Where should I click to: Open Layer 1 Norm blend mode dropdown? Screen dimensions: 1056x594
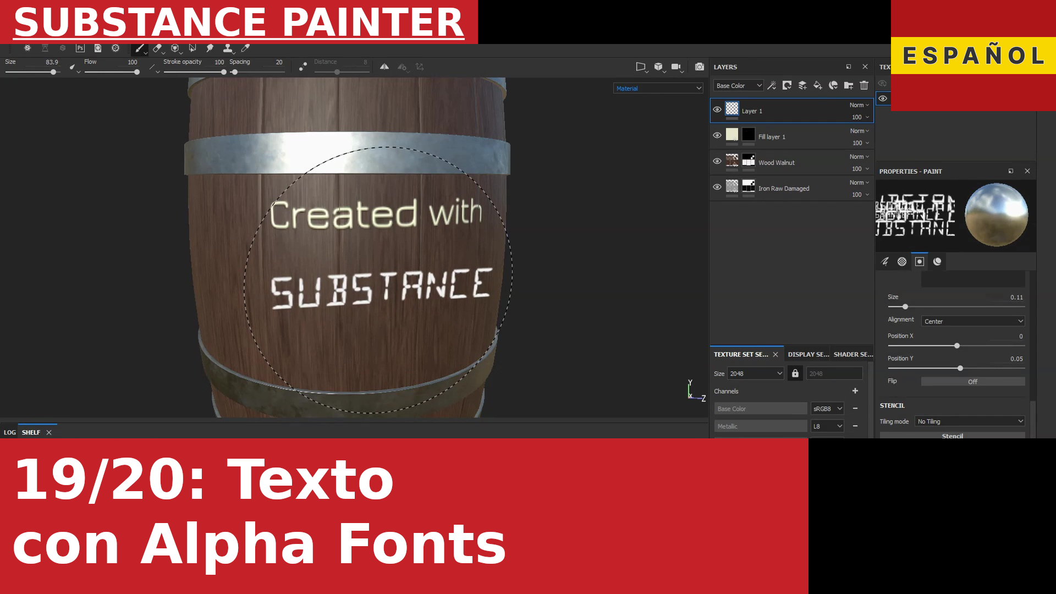point(860,105)
